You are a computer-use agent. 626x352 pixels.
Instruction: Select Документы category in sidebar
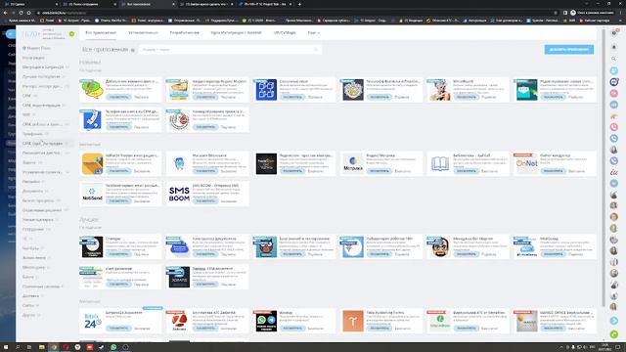pos(32,192)
